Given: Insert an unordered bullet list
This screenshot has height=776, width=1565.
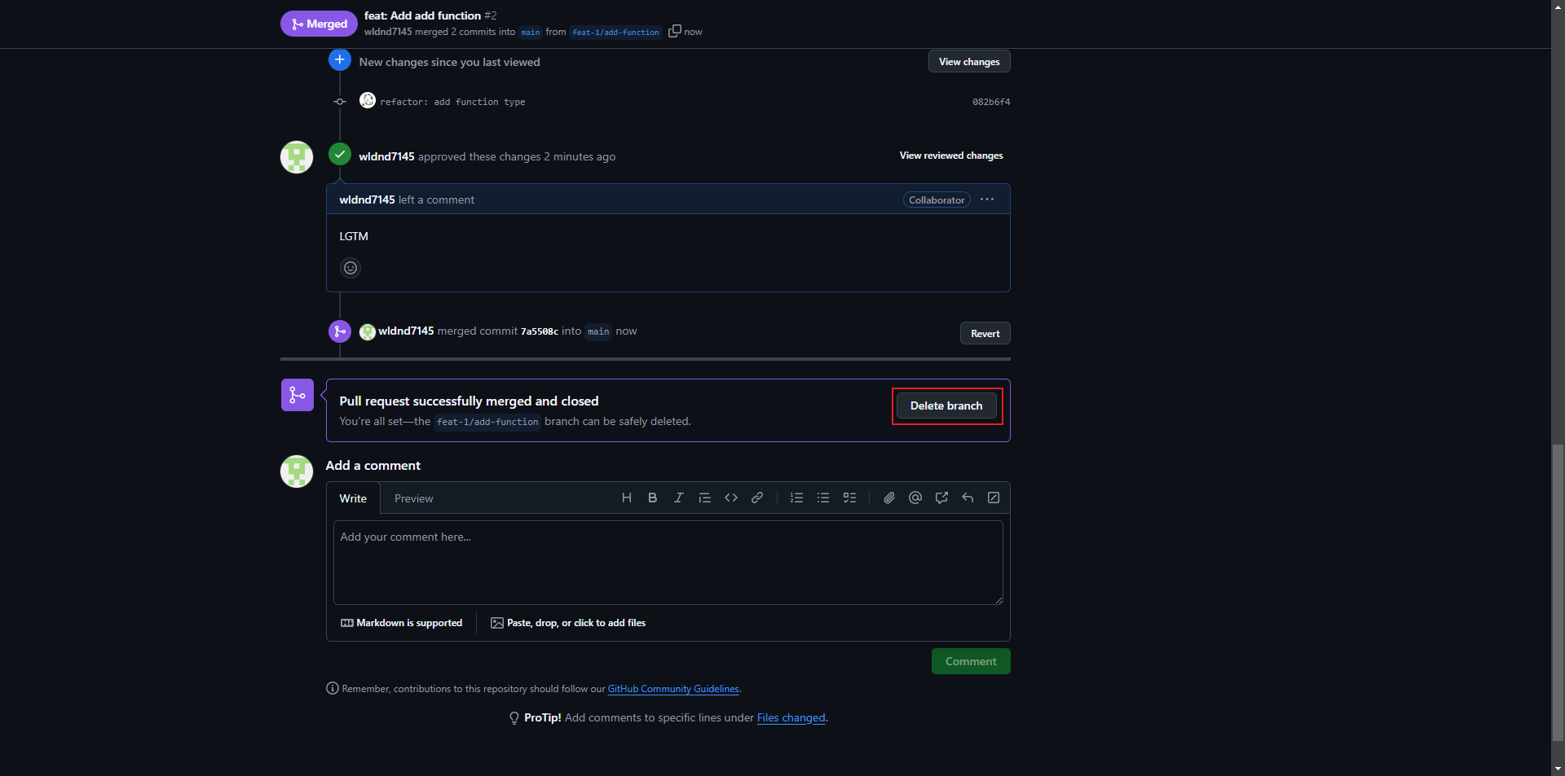Looking at the screenshot, I should (x=823, y=498).
